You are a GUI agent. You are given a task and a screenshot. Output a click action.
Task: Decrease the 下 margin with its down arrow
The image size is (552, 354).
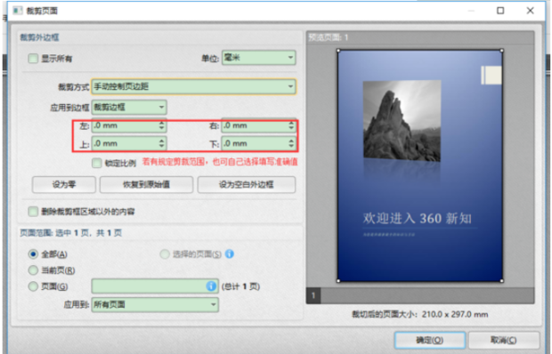(x=291, y=146)
